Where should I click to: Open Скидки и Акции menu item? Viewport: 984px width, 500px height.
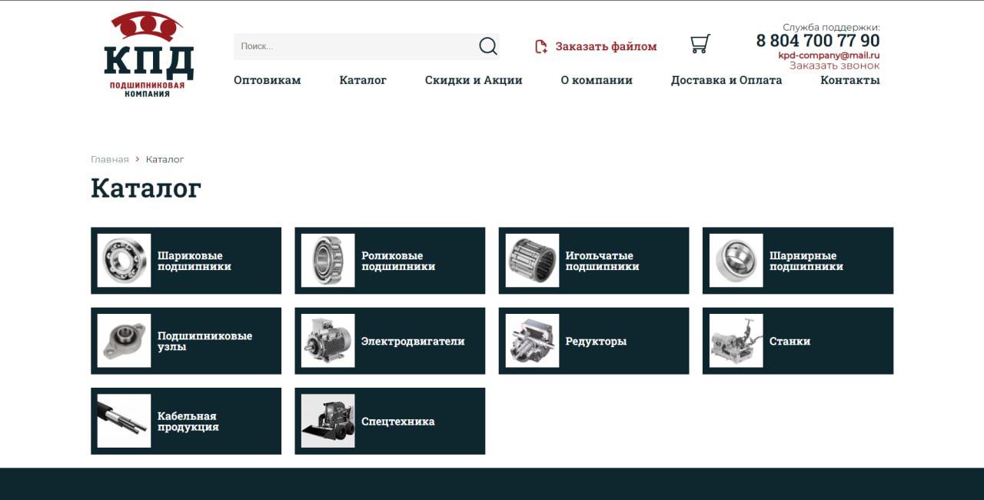pos(474,80)
